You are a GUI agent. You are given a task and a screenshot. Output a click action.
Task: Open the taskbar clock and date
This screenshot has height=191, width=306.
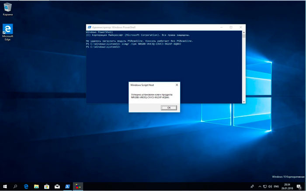287,187
